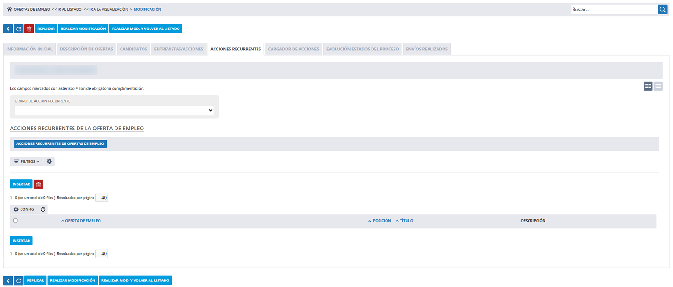Tick the select-all checkbox in the table header
This screenshot has width=673, height=287.
15,221
